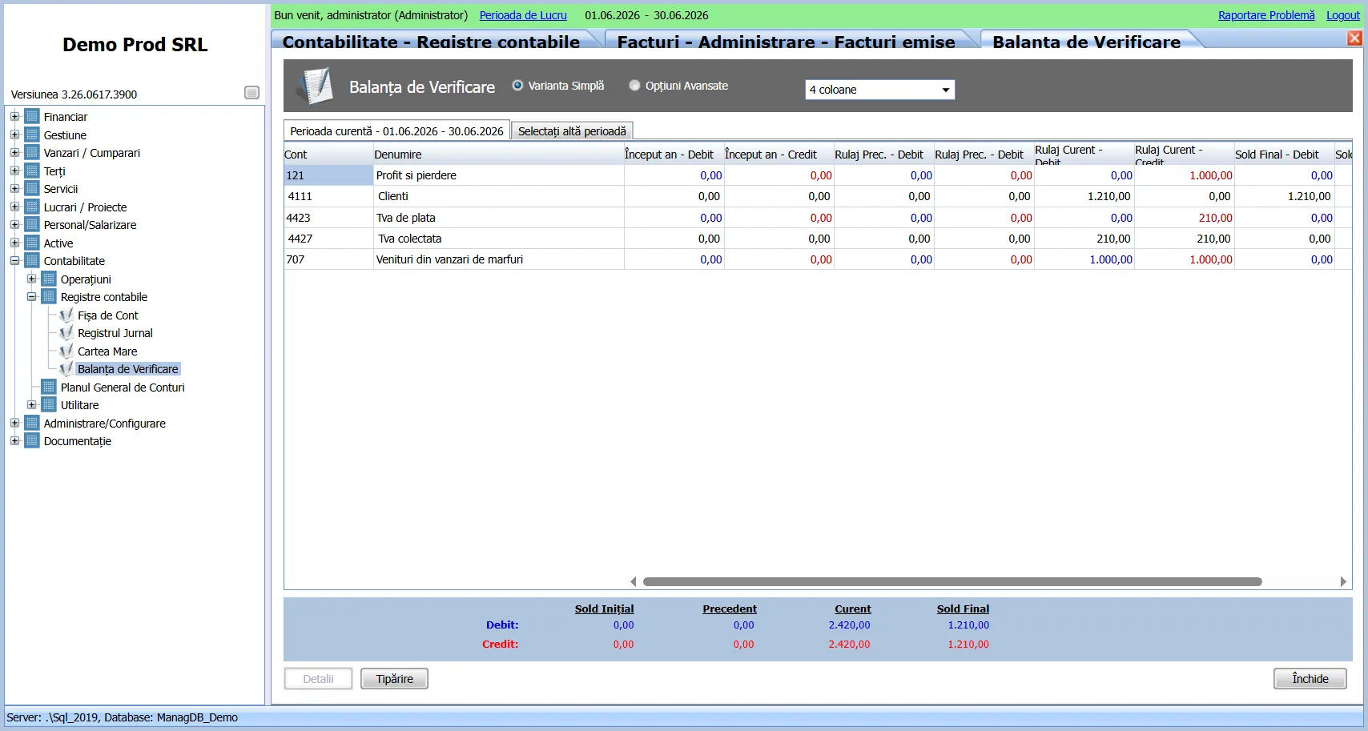Click the Tipărire button
This screenshot has width=1368, height=731.
point(394,679)
